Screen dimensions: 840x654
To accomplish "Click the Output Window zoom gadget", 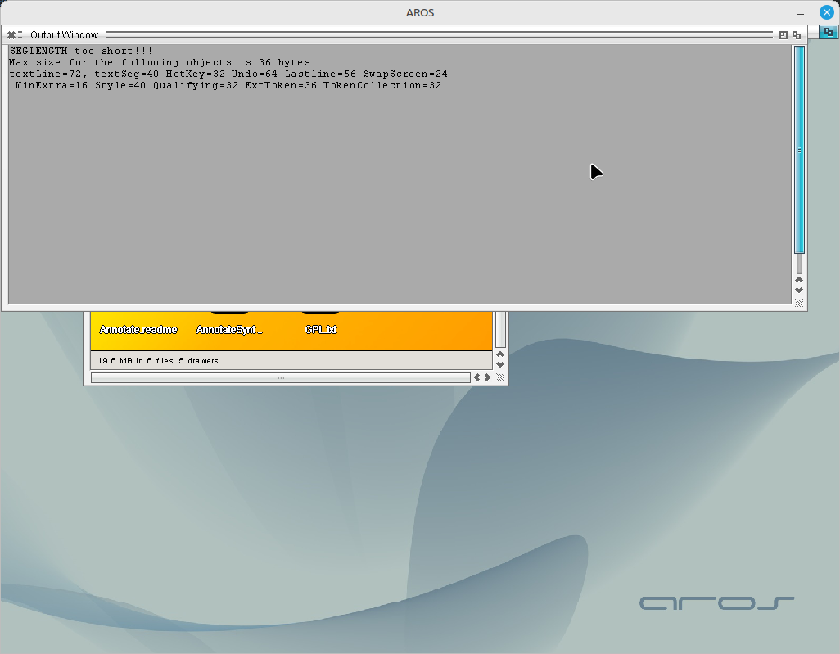I will [x=784, y=35].
